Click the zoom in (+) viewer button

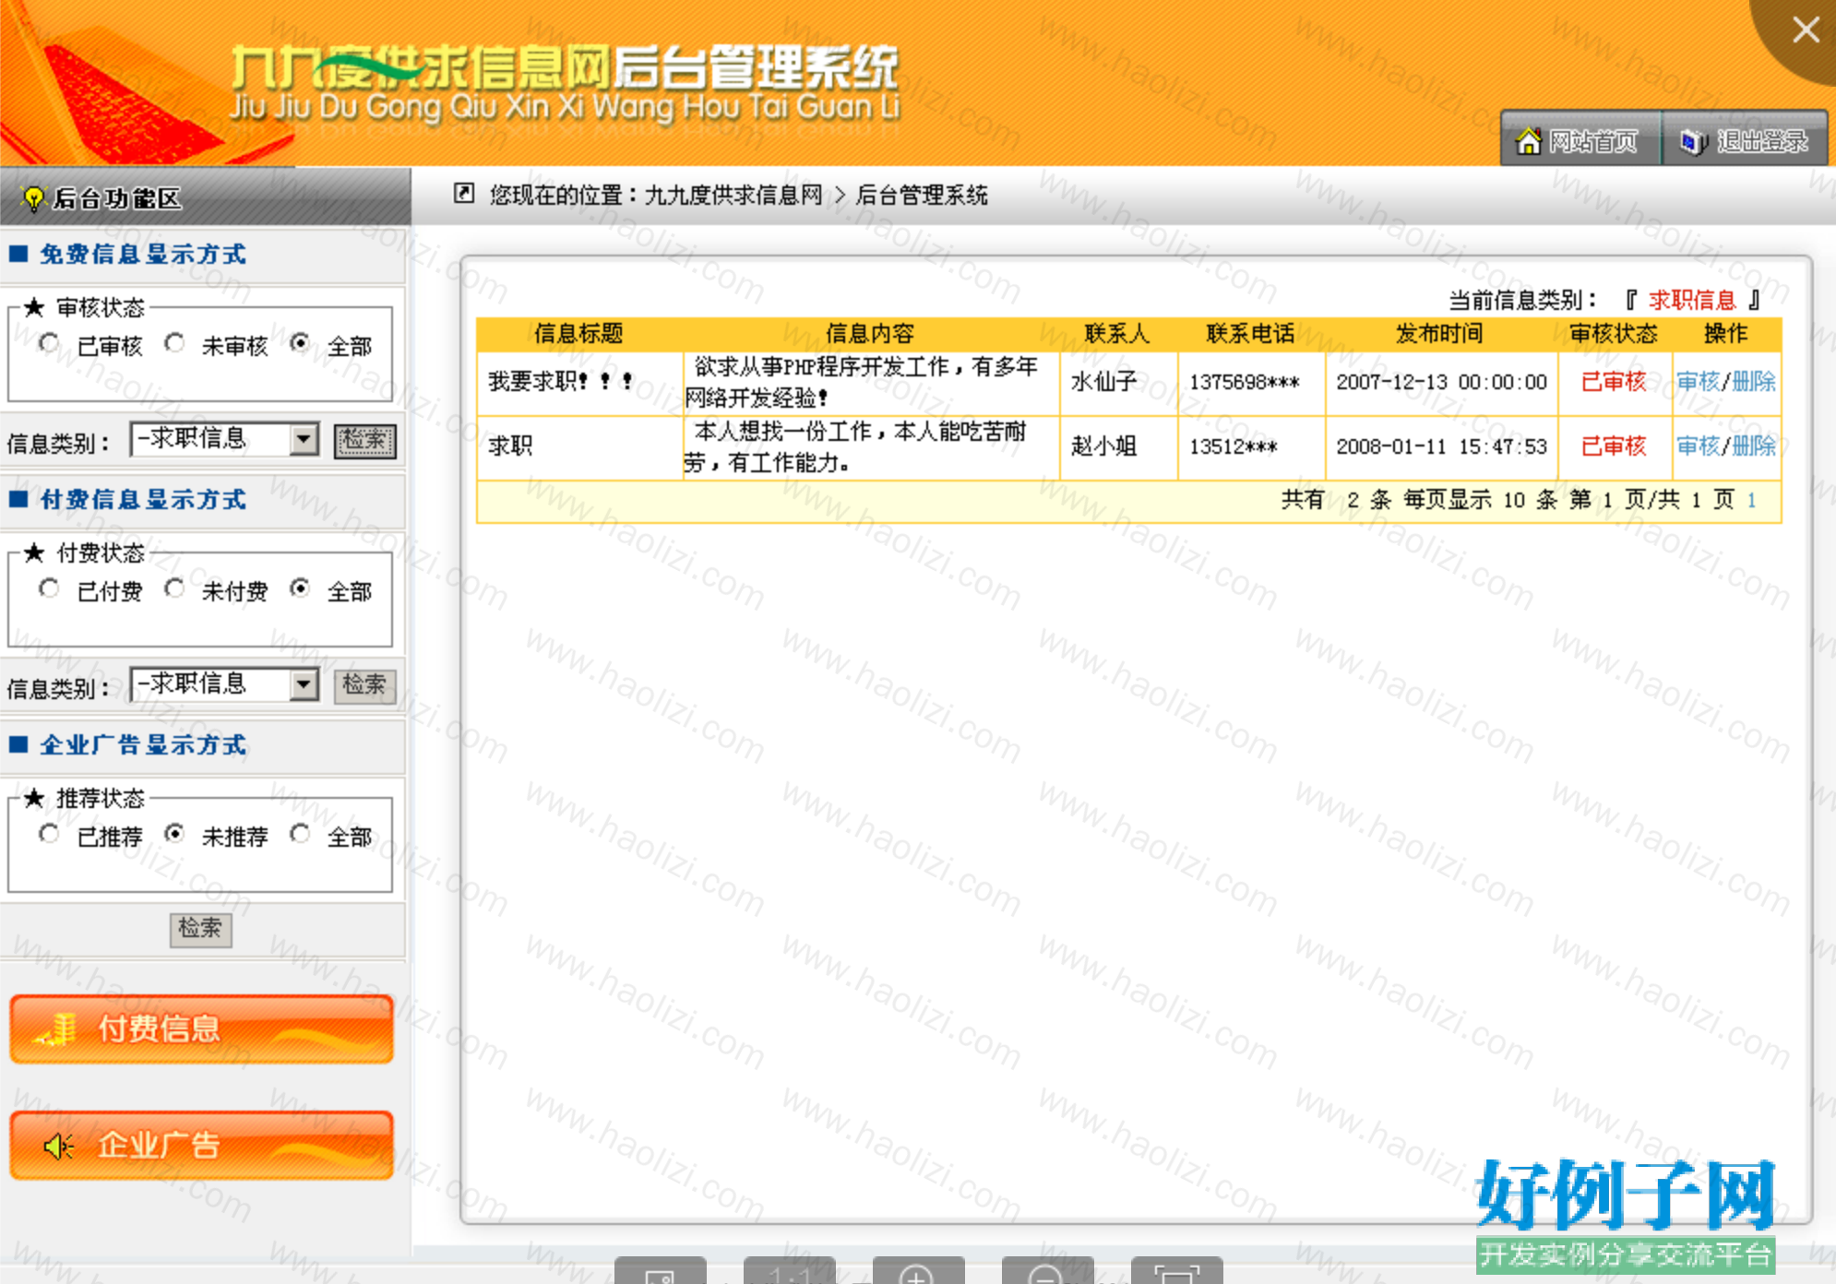coord(917,1271)
